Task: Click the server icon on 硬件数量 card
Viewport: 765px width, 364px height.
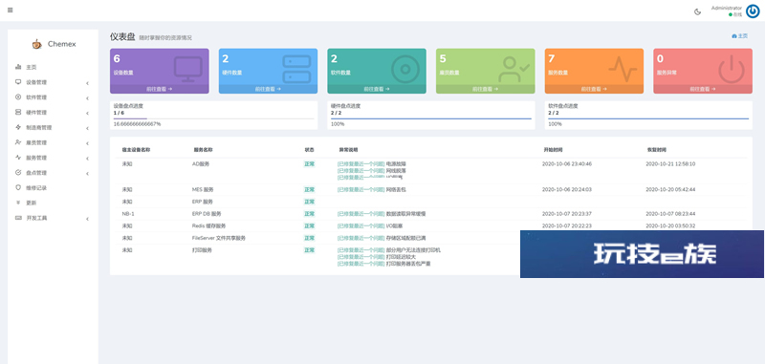Action: point(296,69)
